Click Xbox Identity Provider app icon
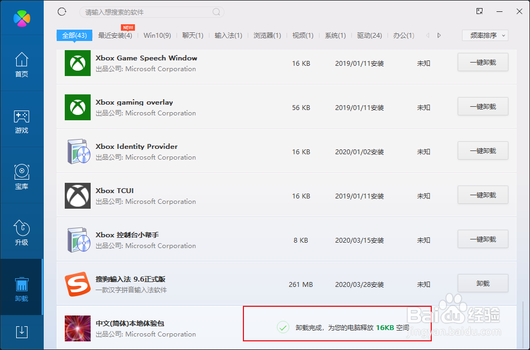The width and height of the screenshot is (530, 350). click(x=78, y=152)
